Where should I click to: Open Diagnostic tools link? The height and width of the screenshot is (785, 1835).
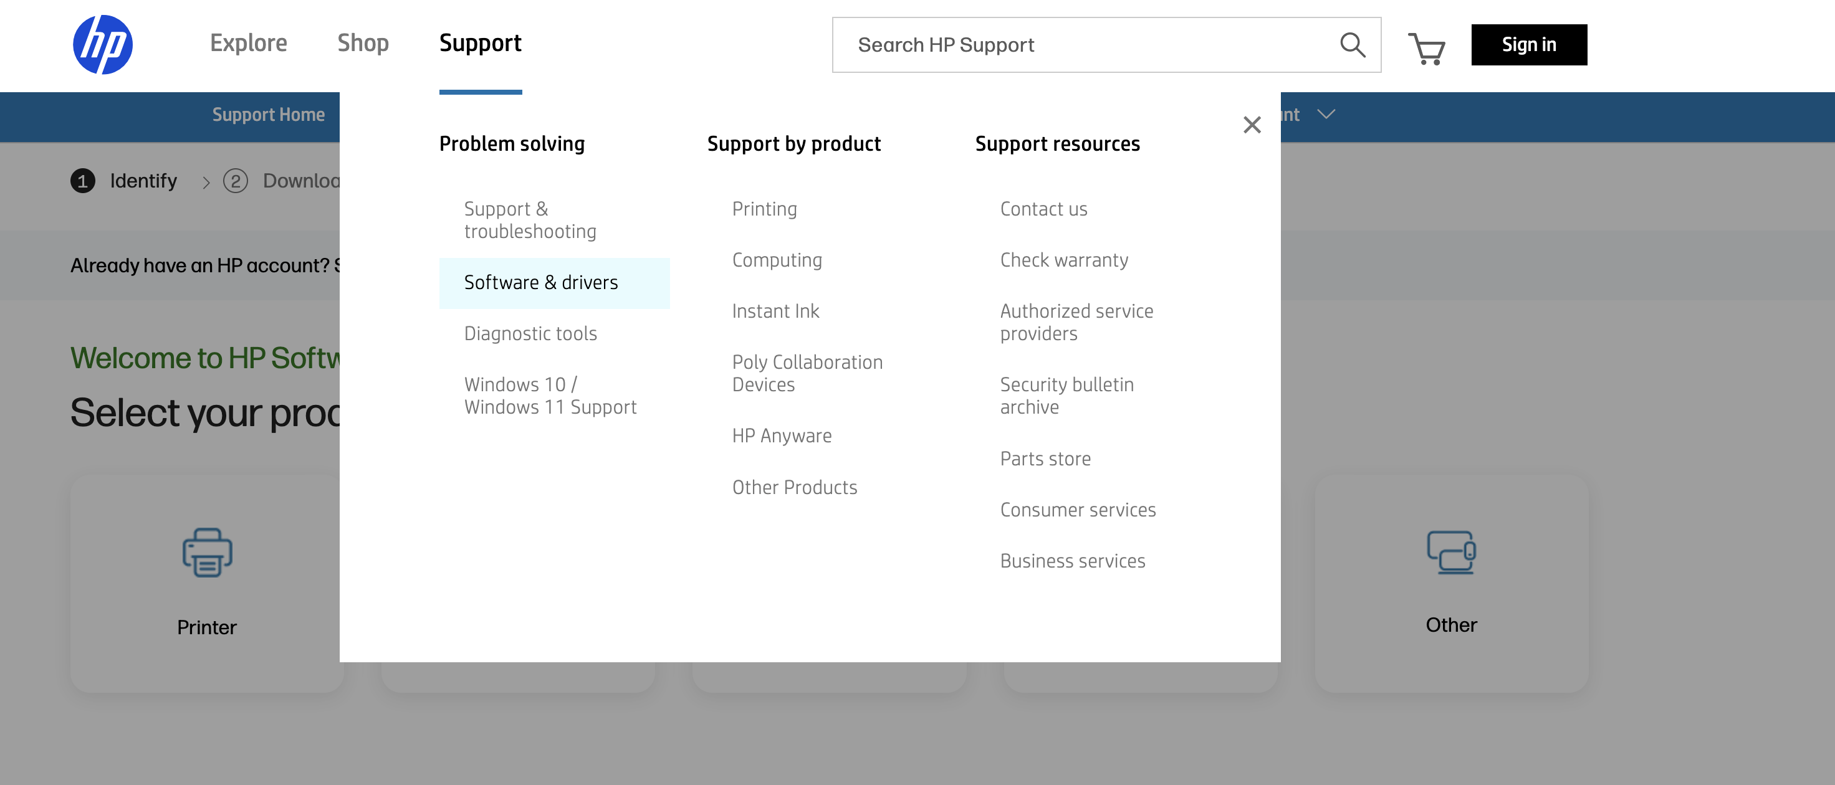pos(530,333)
